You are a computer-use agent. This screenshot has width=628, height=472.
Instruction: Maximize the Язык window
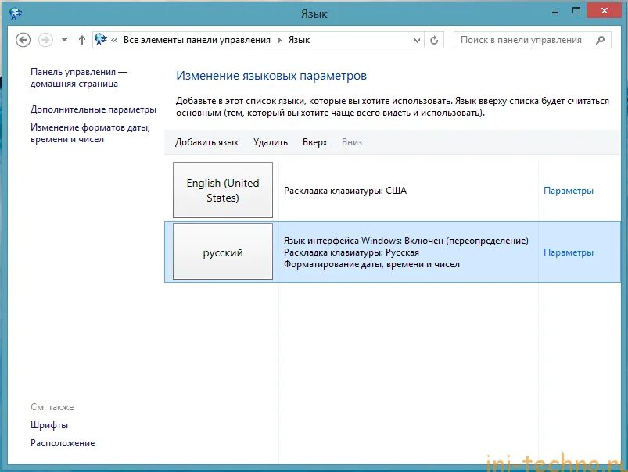point(576,11)
